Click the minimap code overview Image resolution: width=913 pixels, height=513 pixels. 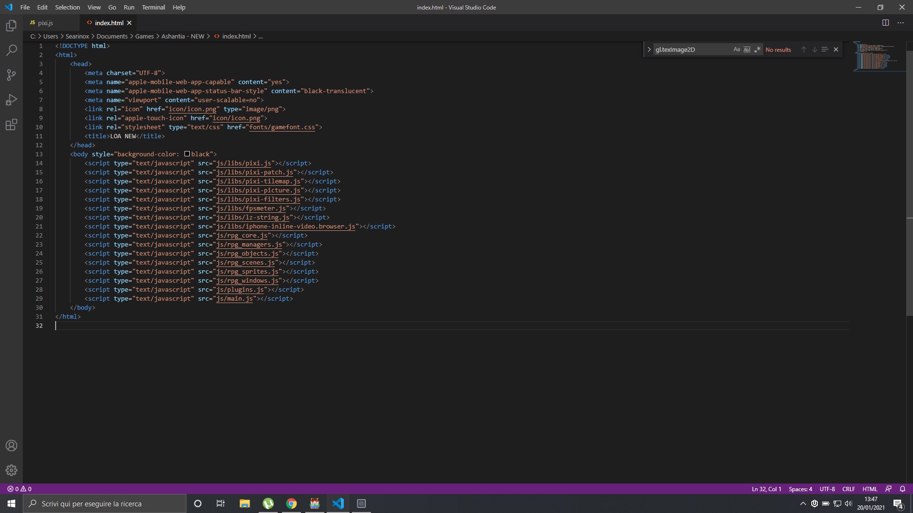click(x=877, y=57)
